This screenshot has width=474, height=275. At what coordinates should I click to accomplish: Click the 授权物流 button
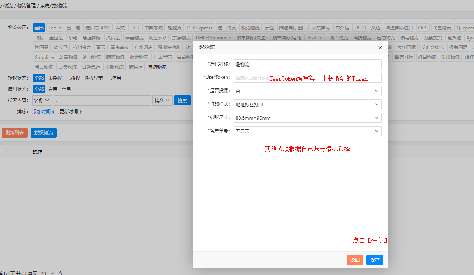click(x=43, y=133)
